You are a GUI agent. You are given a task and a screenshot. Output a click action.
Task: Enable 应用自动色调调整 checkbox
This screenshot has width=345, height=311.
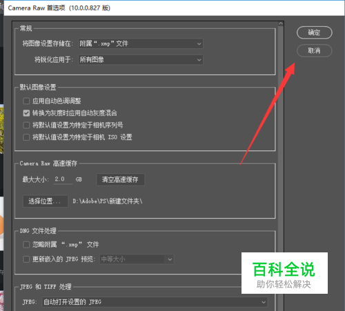(26, 101)
